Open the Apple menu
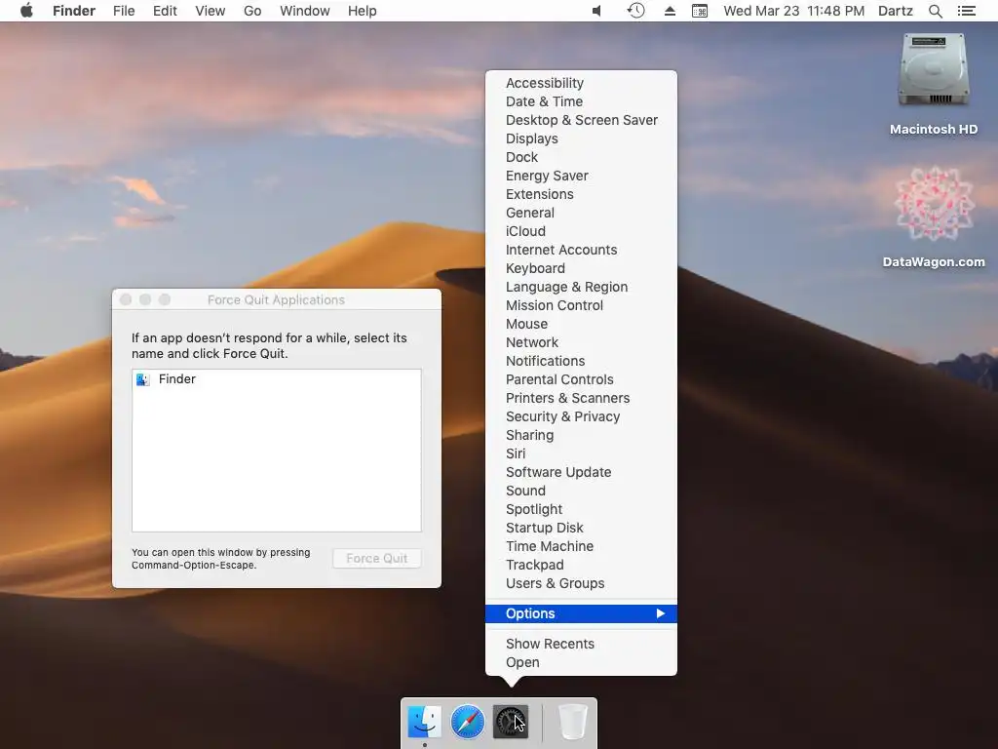Viewport: 998px width, 749px height. [x=26, y=11]
